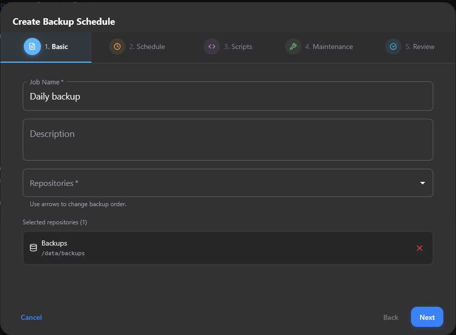Remove the Backups repository with the red X
This screenshot has width=456, height=335.
(x=419, y=248)
